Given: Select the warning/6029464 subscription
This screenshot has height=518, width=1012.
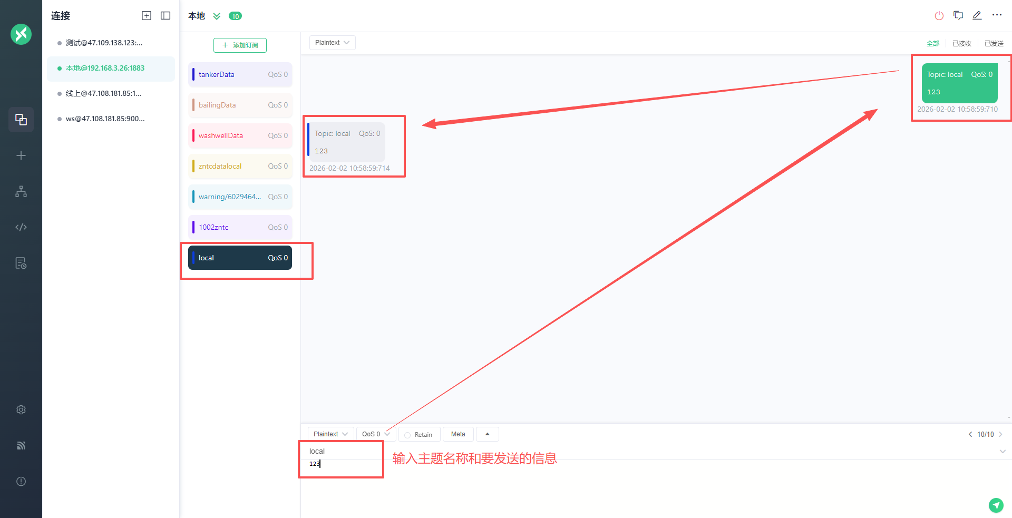Looking at the screenshot, I should click(x=240, y=197).
